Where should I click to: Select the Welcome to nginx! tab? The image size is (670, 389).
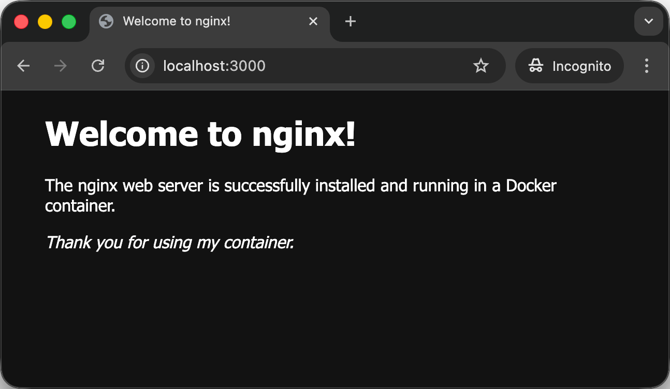click(x=210, y=24)
